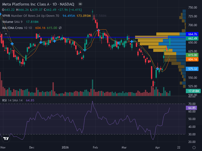Screen dimensions: 202x151
Task: Click the 525.00 price axis label
Action: (x=193, y=86)
